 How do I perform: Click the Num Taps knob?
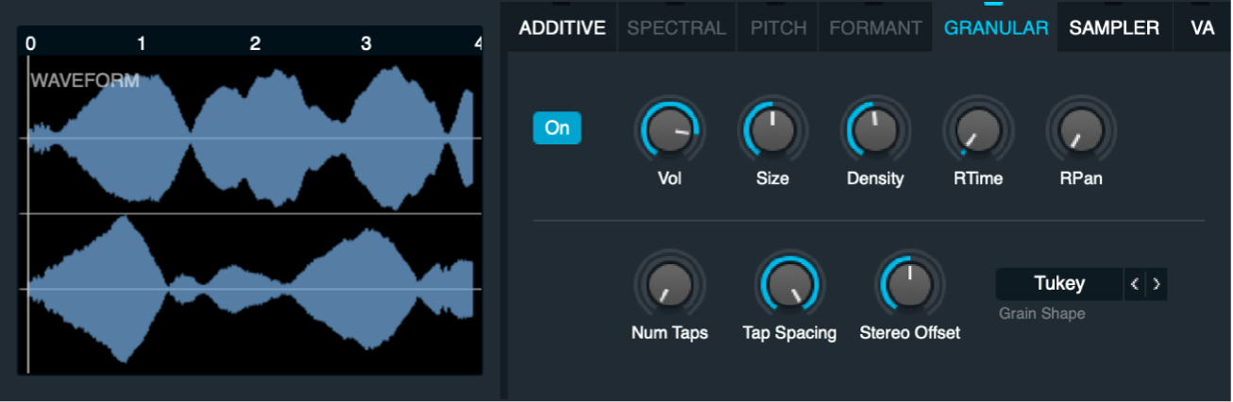(x=669, y=284)
